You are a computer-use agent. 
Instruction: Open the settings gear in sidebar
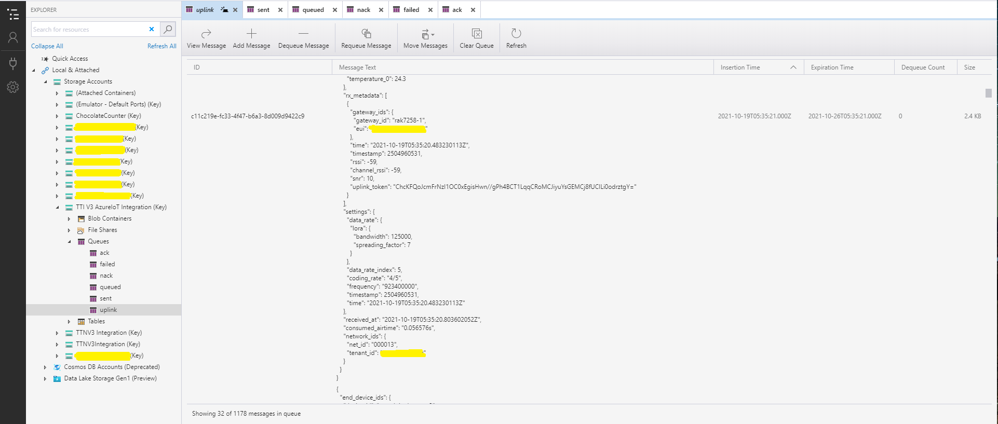13,87
